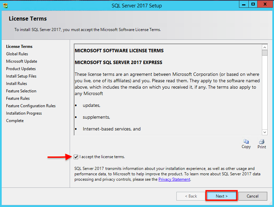
Task: Open the Privacy Statement link
Action: pyautogui.click(x=174, y=179)
